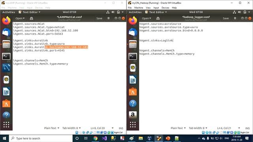The height and width of the screenshot is (142, 253).
Task: Open Amazon launcher in the myCPA_Hadoop dock
Action: point(133,115)
